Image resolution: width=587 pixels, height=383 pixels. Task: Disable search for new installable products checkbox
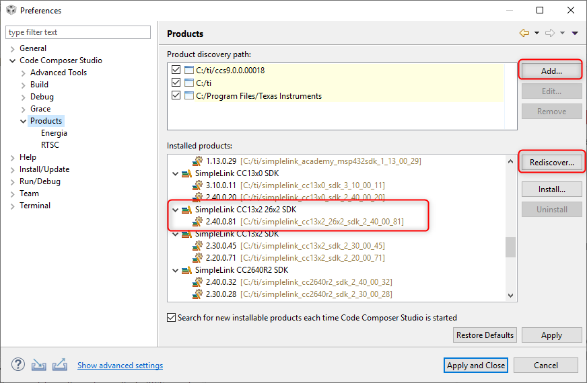171,317
